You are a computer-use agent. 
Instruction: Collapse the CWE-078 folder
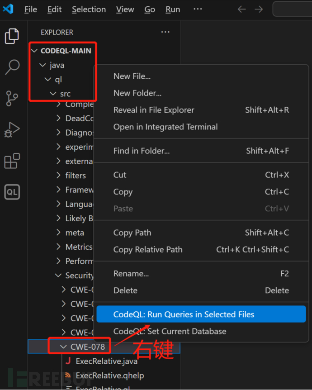coord(87,347)
